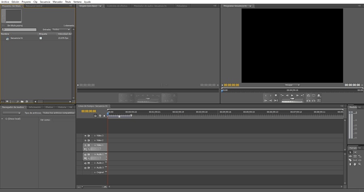The width and height of the screenshot is (364, 192).
Task: Set unnumbered marker in Program monitor
Action: point(276,95)
